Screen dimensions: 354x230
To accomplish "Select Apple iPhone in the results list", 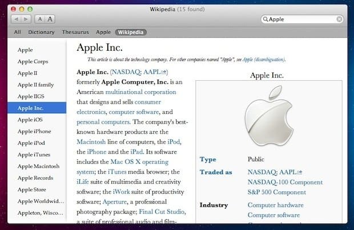I will click(x=37, y=131).
